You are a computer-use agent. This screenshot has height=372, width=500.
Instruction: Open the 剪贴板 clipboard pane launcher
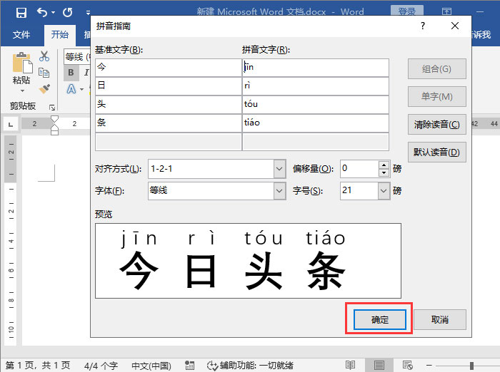click(x=52, y=108)
